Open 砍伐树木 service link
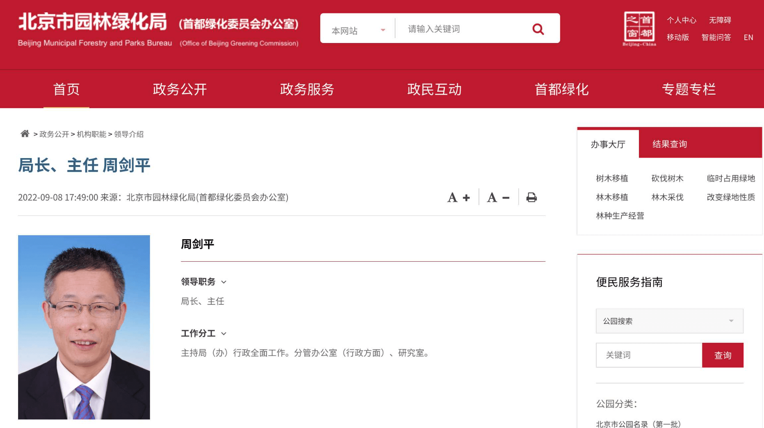Image resolution: width=764 pixels, height=428 pixels. tap(667, 178)
